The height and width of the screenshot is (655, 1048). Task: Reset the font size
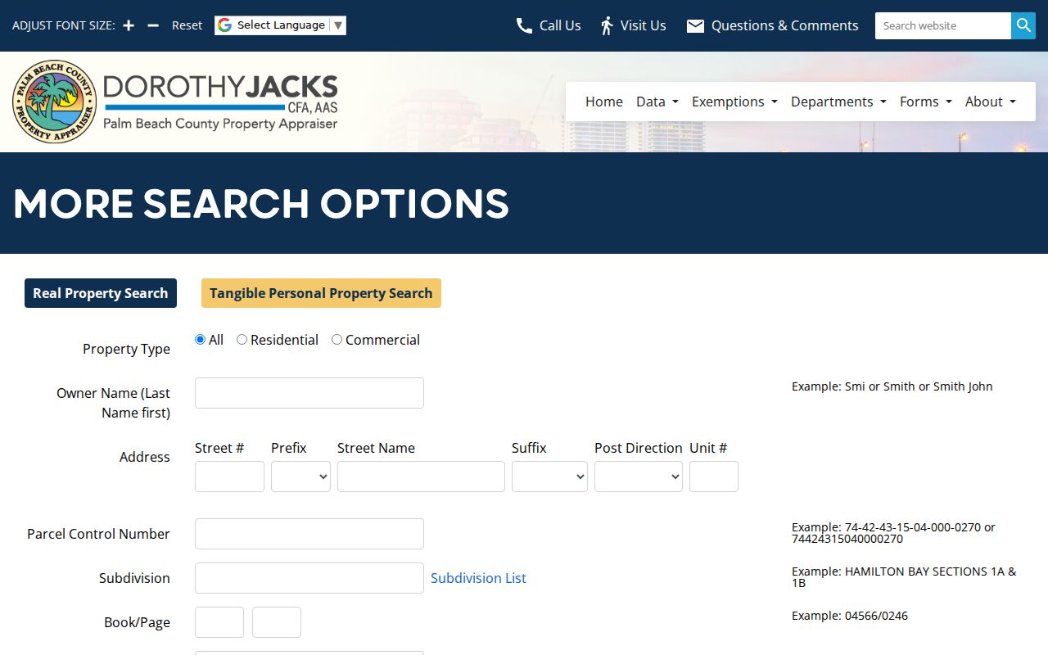pyautogui.click(x=187, y=25)
